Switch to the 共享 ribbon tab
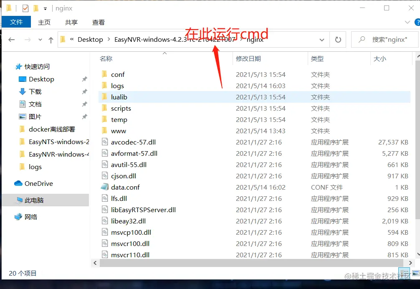This screenshot has height=289, width=420. click(71, 22)
